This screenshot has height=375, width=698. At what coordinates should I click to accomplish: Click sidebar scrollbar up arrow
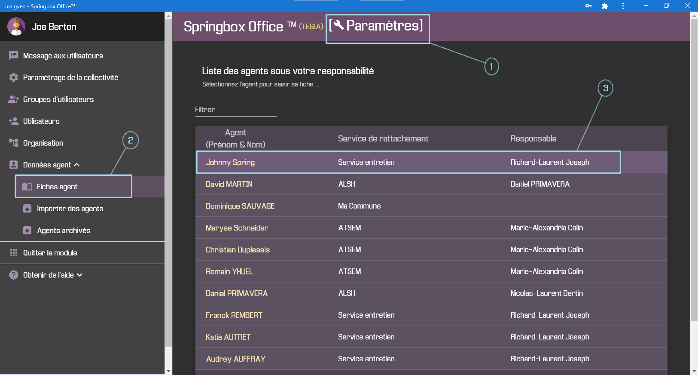(168, 16)
